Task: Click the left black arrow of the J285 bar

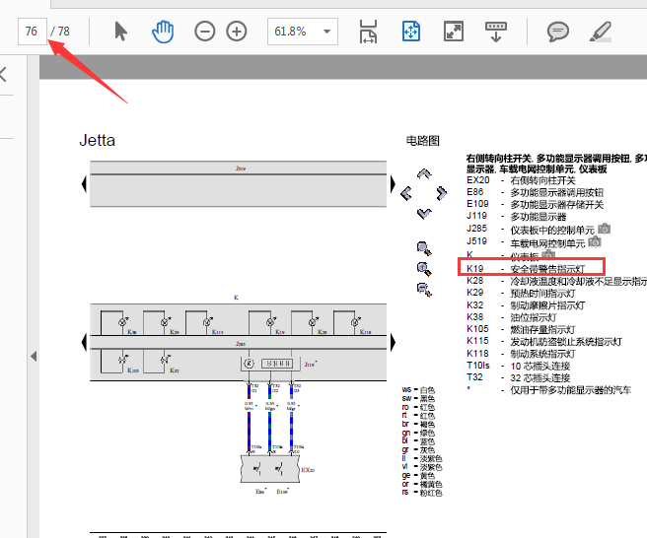Action: coord(84,343)
